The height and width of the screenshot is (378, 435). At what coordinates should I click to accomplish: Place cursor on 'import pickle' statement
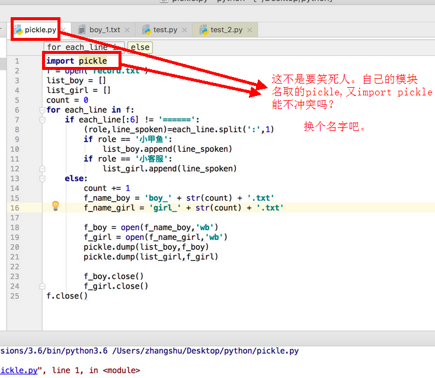pyautogui.click(x=76, y=61)
